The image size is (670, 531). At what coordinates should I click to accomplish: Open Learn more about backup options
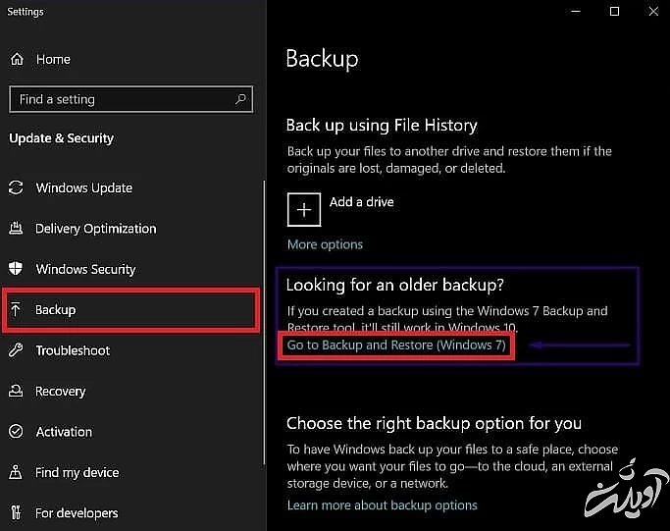[x=382, y=504]
